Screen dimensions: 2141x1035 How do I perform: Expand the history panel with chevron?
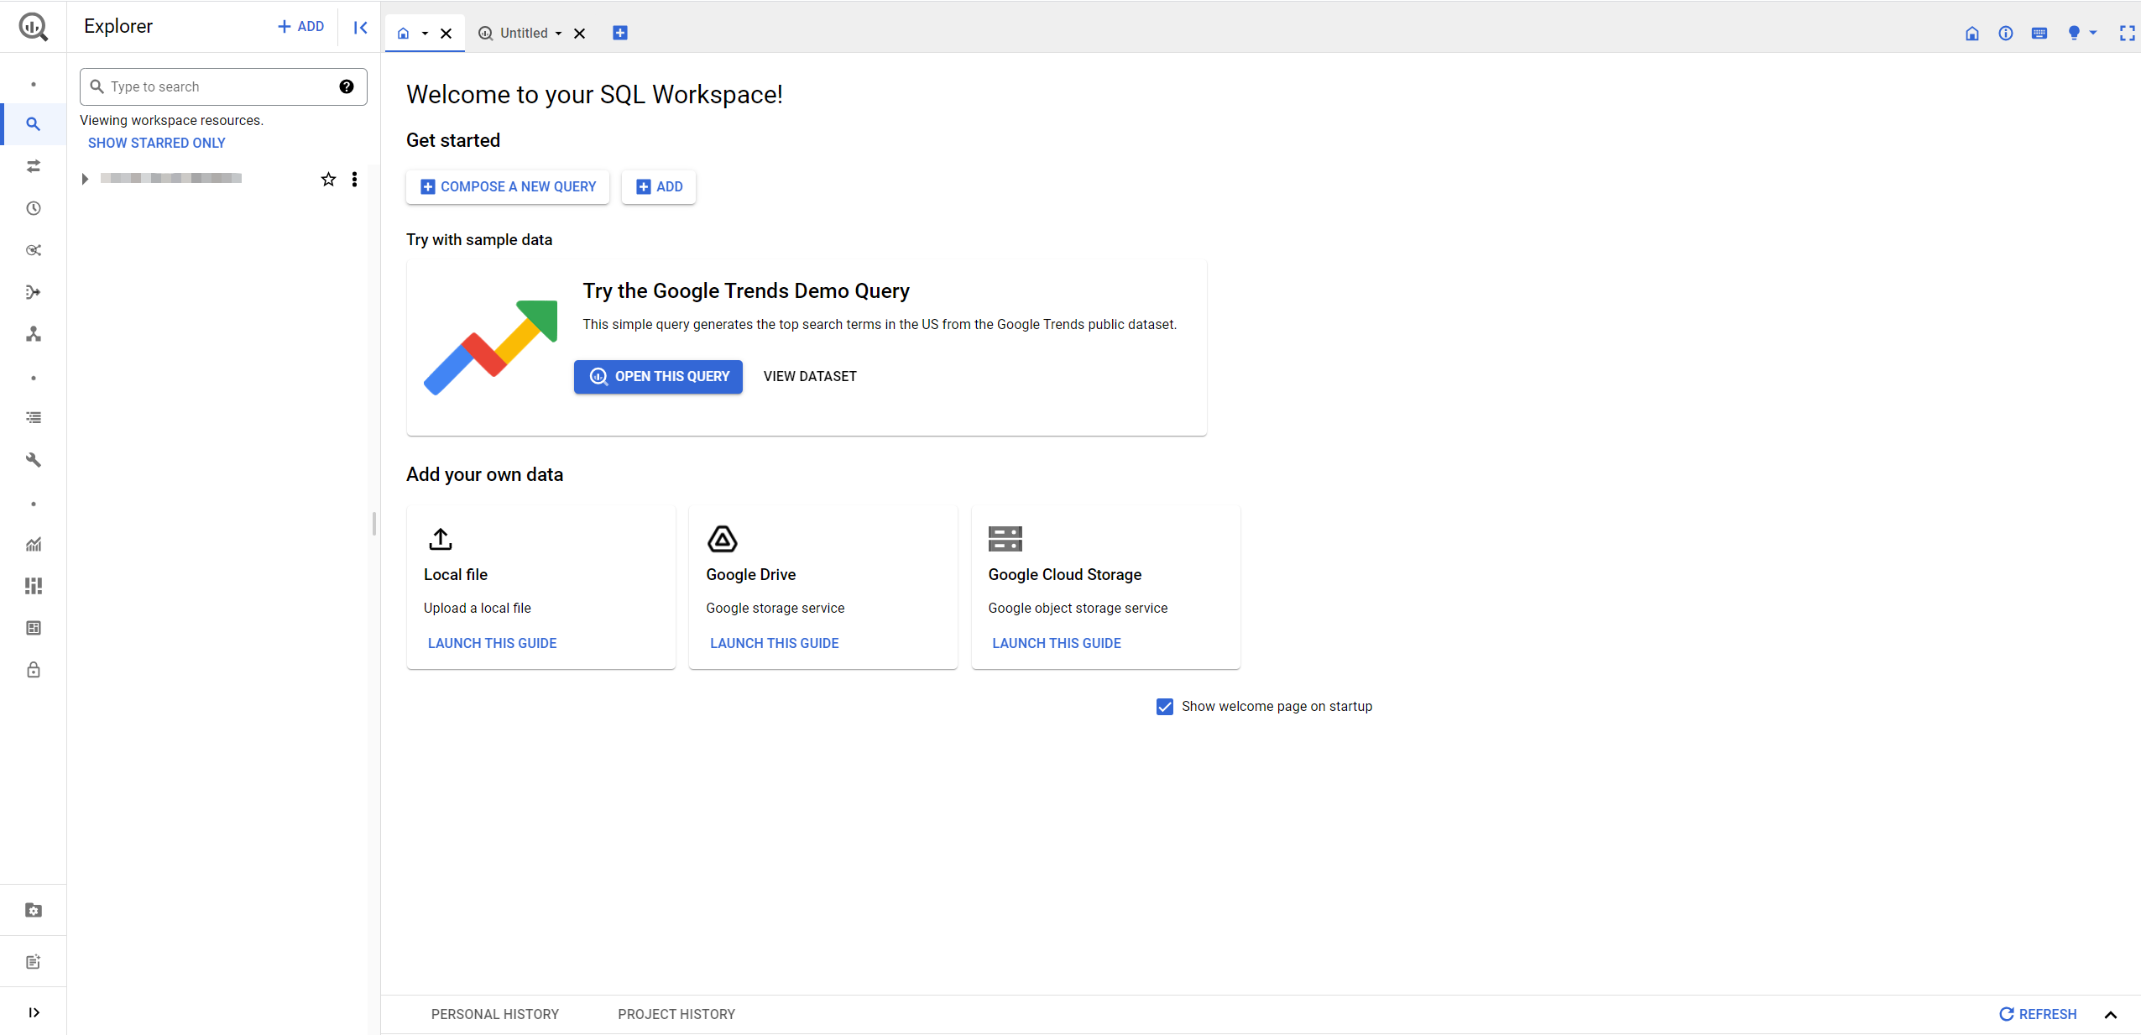[2111, 1015]
